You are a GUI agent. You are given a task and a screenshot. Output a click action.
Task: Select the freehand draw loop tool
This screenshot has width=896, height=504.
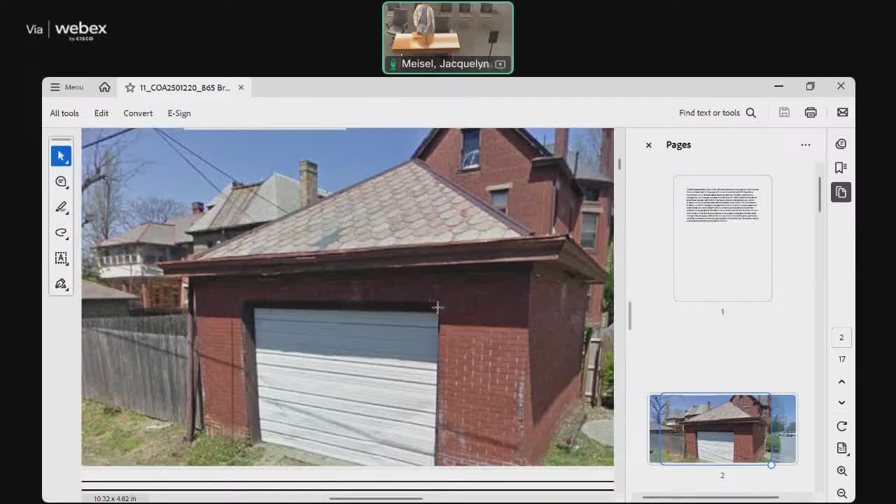[61, 232]
